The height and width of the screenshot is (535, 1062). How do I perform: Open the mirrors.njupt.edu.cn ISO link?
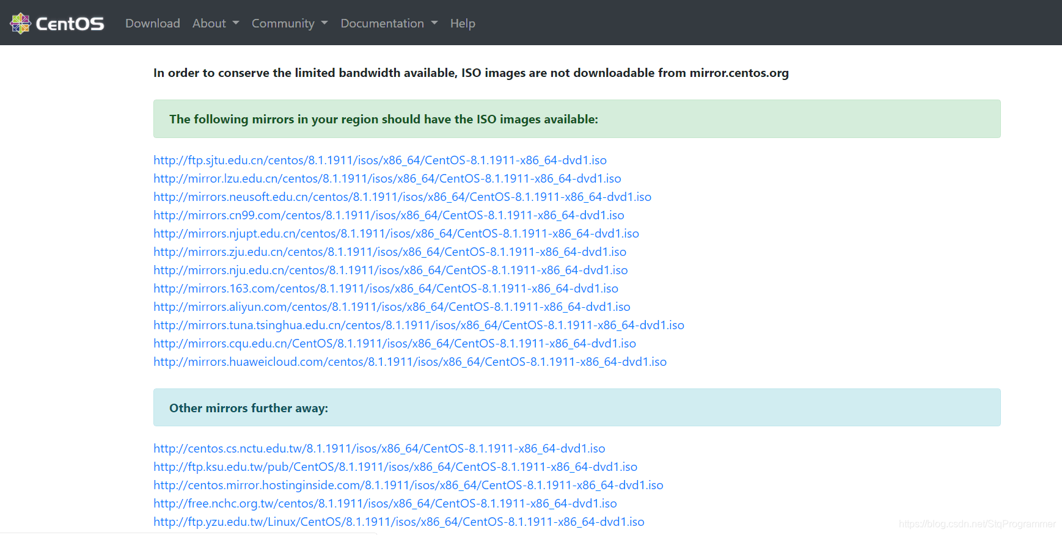pos(396,233)
